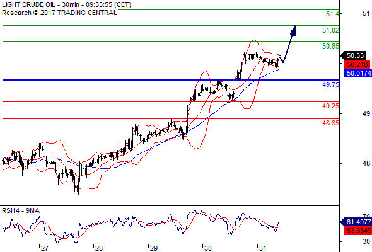
Task: Click the 49.25 support level label
Action: 330,106
